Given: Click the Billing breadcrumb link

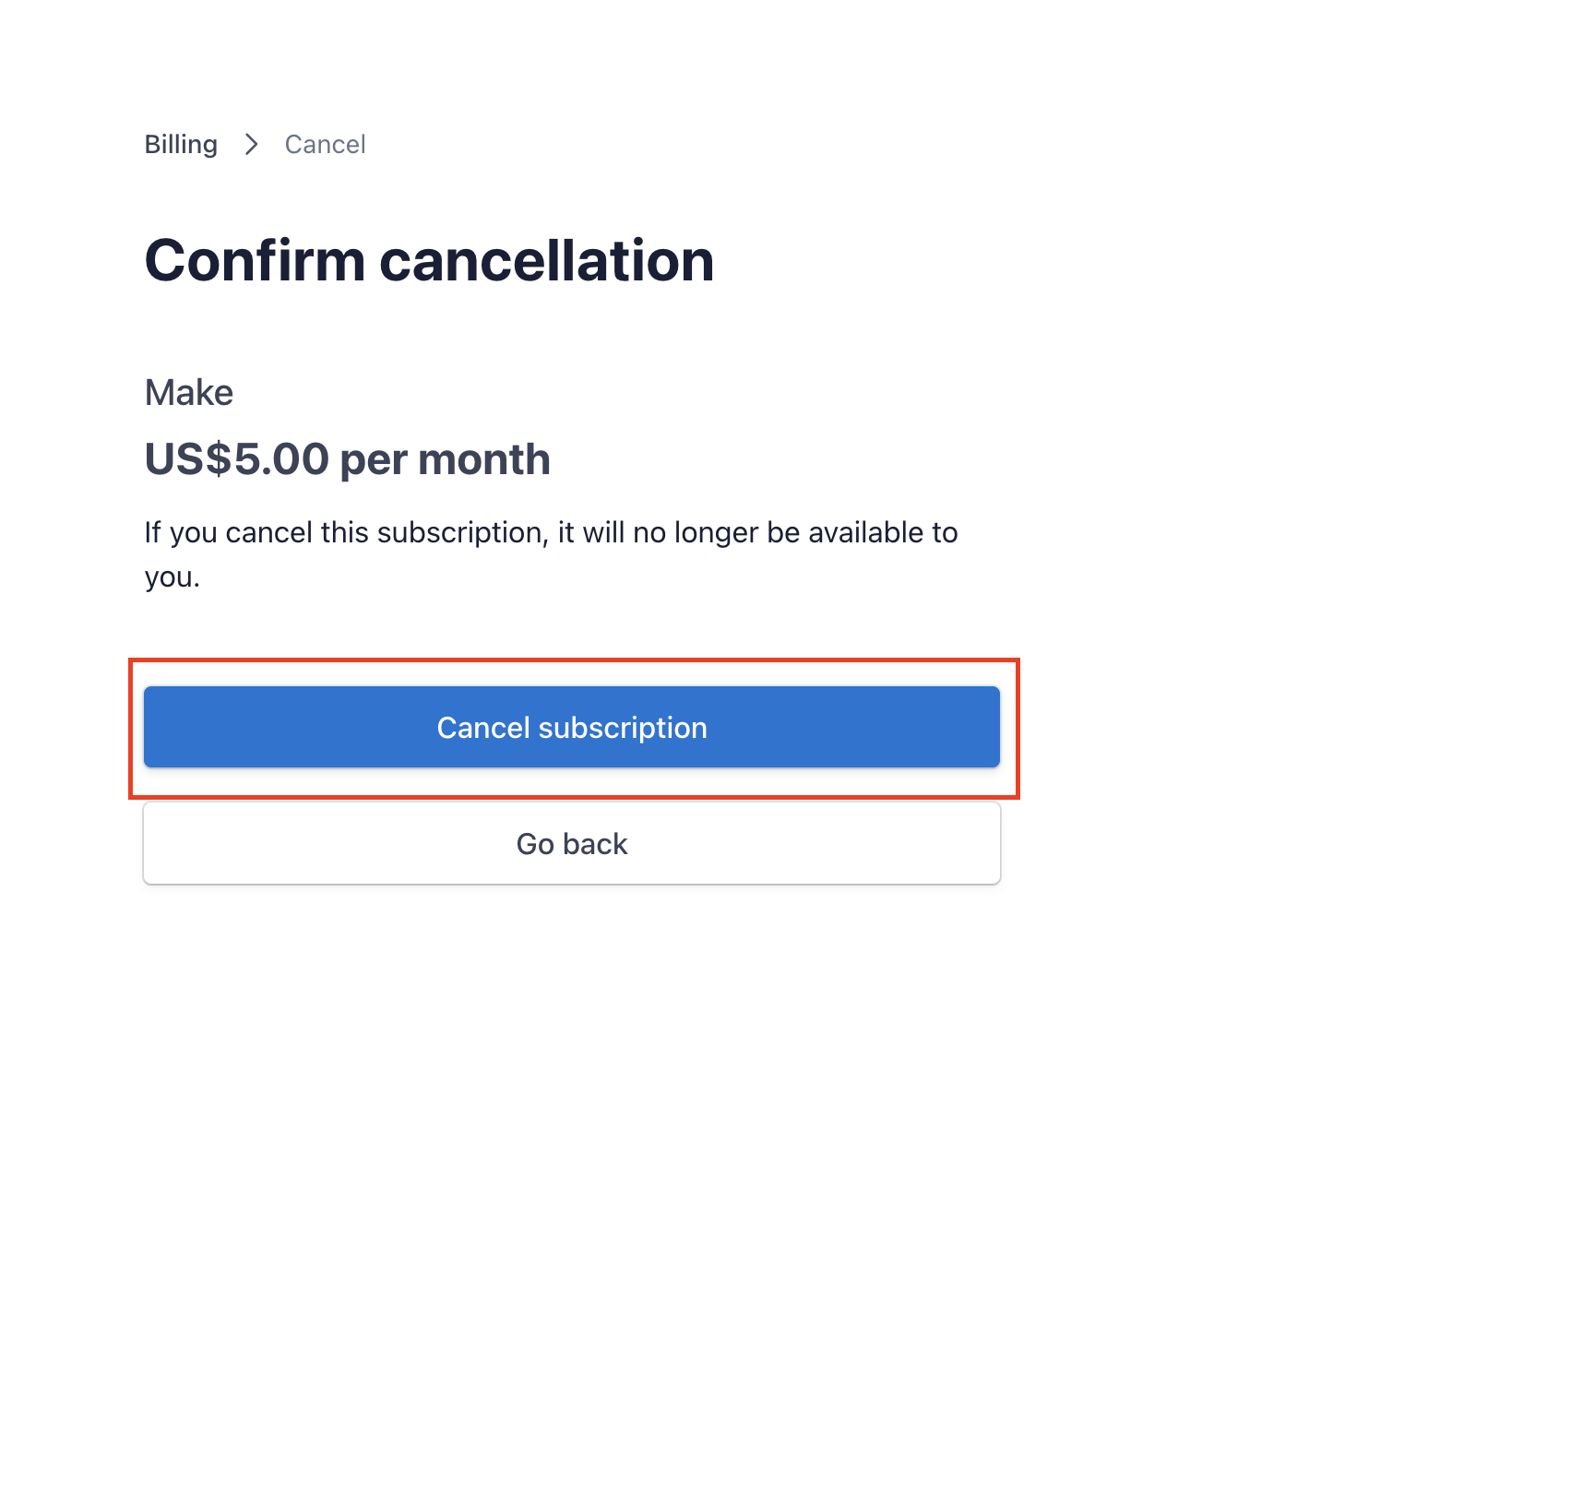Looking at the screenshot, I should click(x=181, y=145).
